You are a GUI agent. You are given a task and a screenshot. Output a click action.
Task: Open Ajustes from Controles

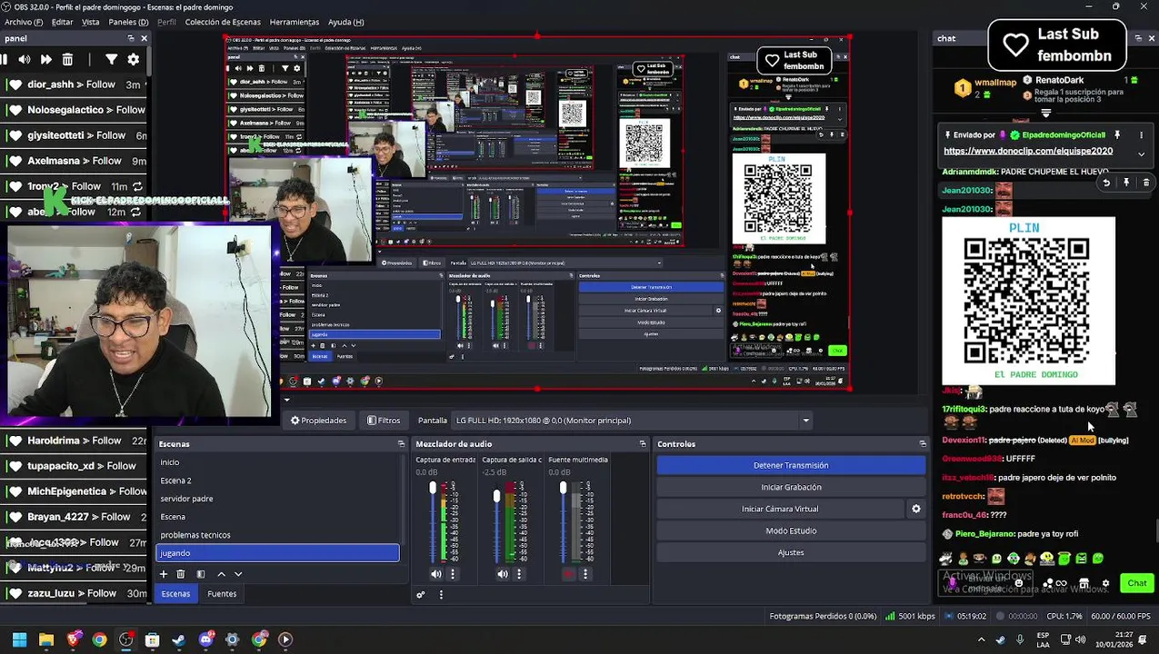click(x=791, y=552)
